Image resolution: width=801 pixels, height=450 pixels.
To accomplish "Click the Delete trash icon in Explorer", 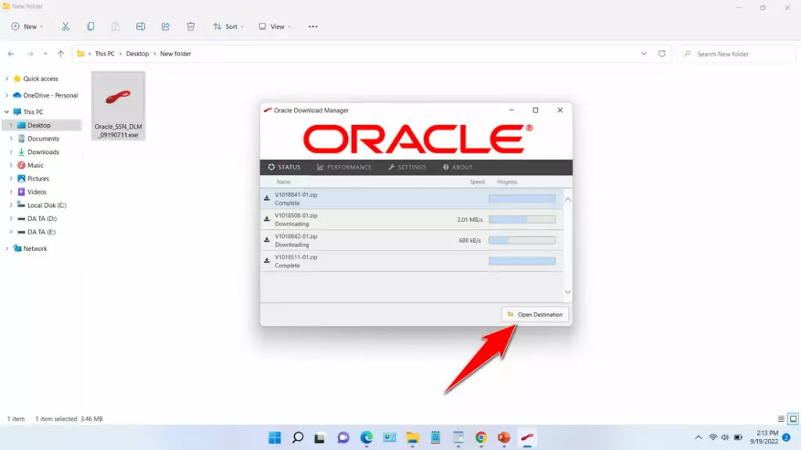I will pyautogui.click(x=191, y=27).
